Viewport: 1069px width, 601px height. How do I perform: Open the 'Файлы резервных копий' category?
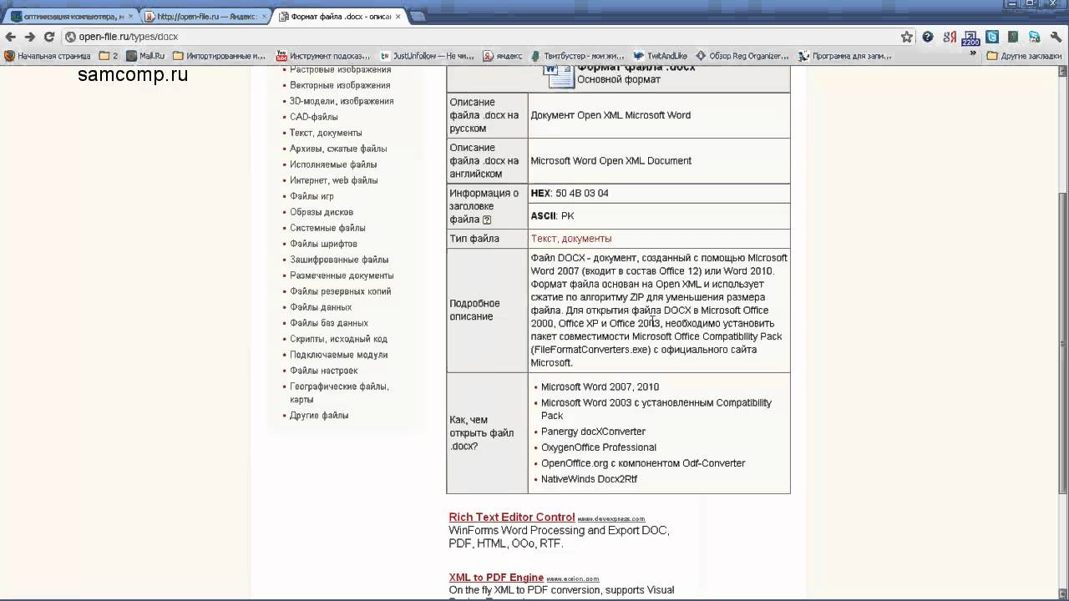click(x=341, y=291)
